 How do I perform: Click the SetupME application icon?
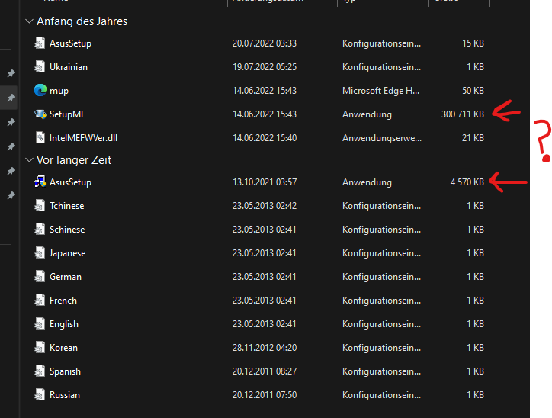[40, 114]
